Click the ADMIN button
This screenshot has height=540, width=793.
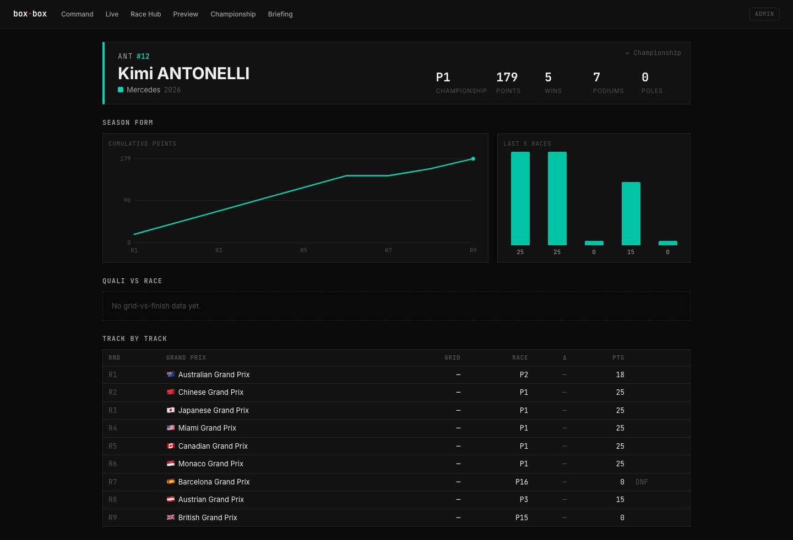point(764,14)
